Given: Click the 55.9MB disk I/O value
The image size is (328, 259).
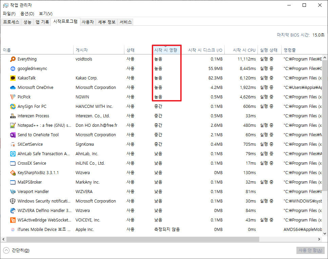Looking at the screenshot, I should click(x=216, y=68).
